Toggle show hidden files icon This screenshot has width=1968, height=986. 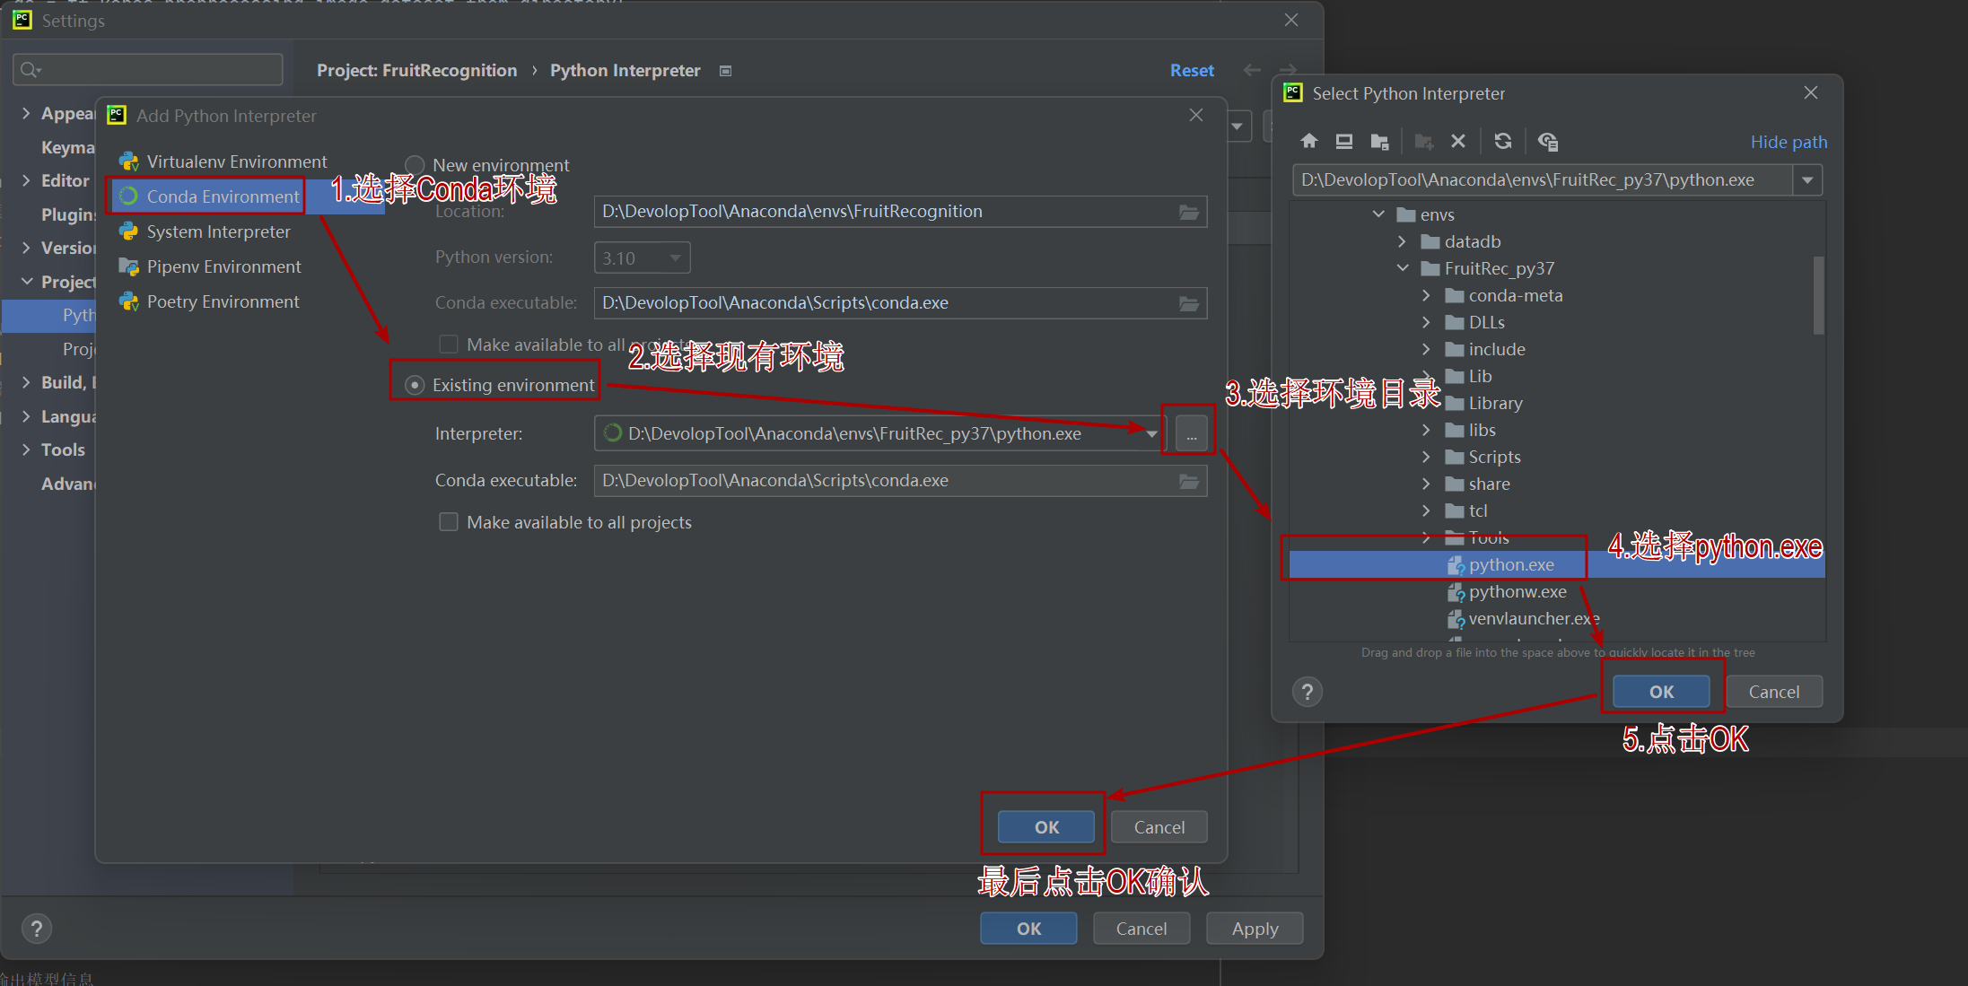click(x=1548, y=141)
